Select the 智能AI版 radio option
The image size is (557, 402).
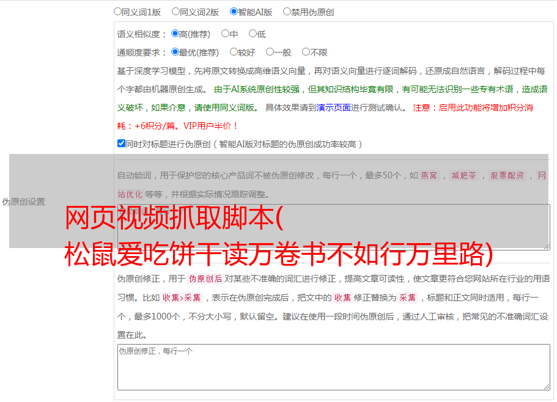click(234, 12)
